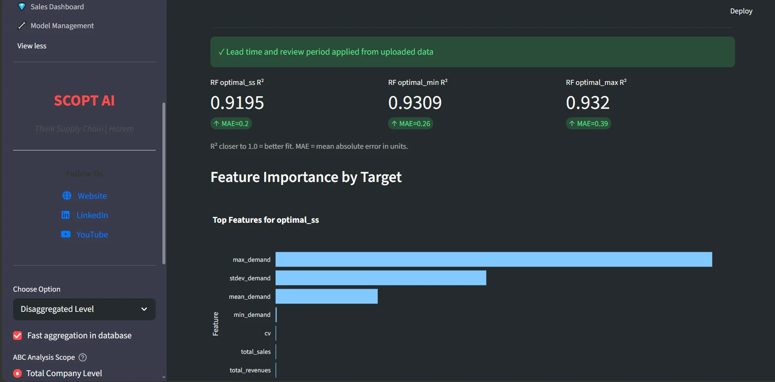
Task: Click the MAE=0.39 delta badge
Action: (588, 124)
